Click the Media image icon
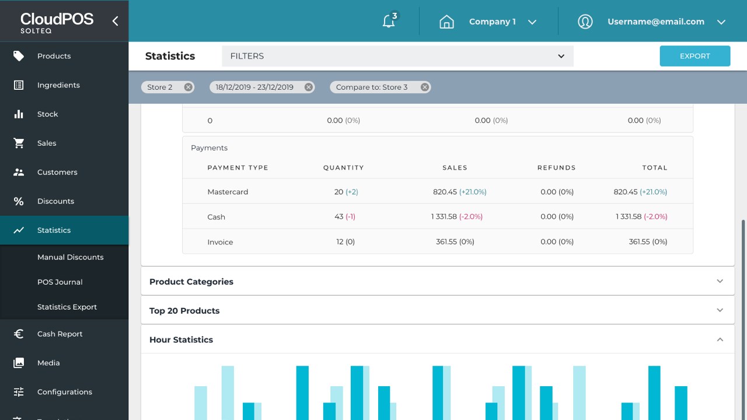 click(x=19, y=363)
